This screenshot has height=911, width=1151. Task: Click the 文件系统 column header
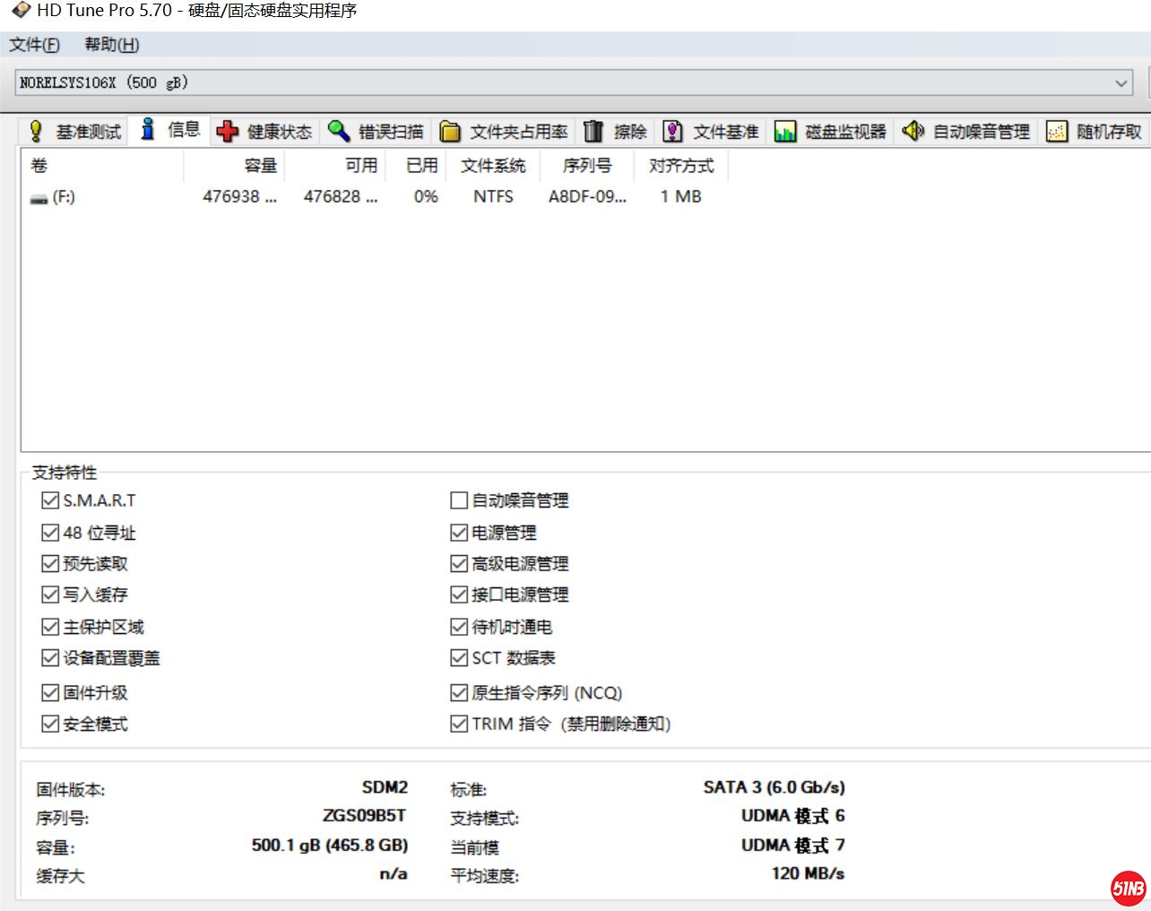coord(493,166)
